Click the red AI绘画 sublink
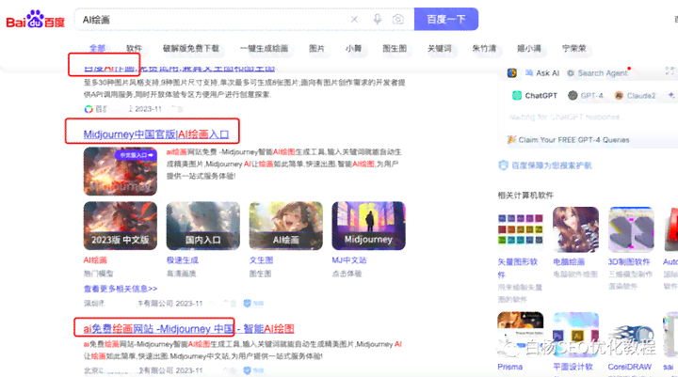The image size is (678, 377). pyautogui.click(x=95, y=260)
